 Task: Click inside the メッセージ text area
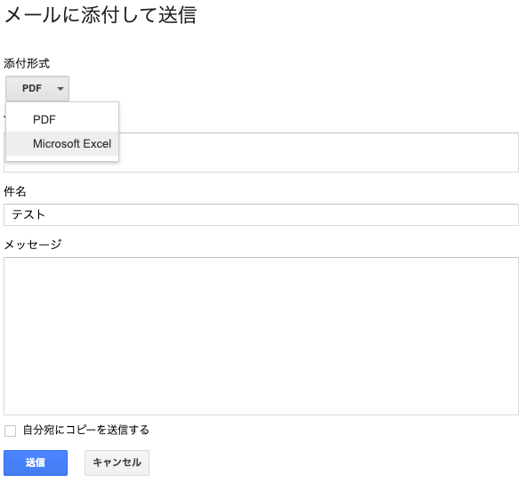click(261, 336)
